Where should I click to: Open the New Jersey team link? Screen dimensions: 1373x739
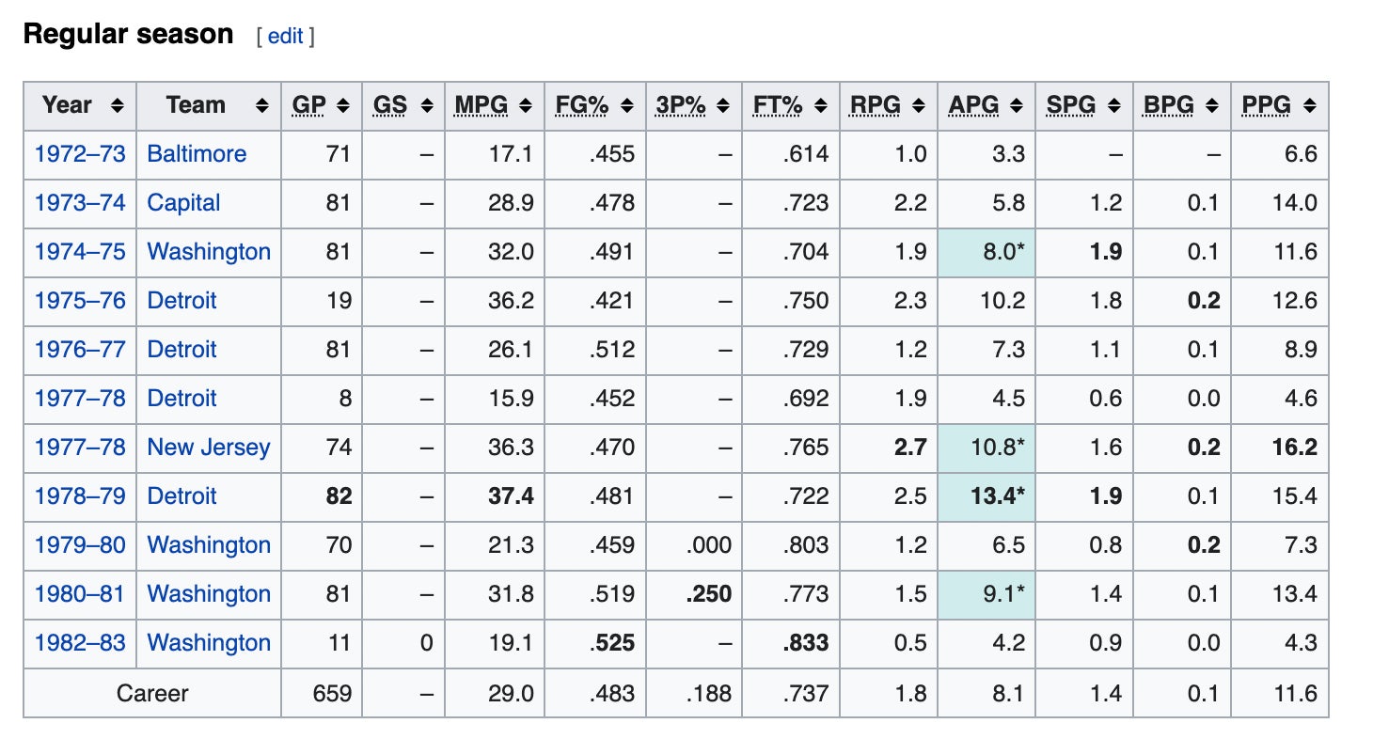(208, 448)
